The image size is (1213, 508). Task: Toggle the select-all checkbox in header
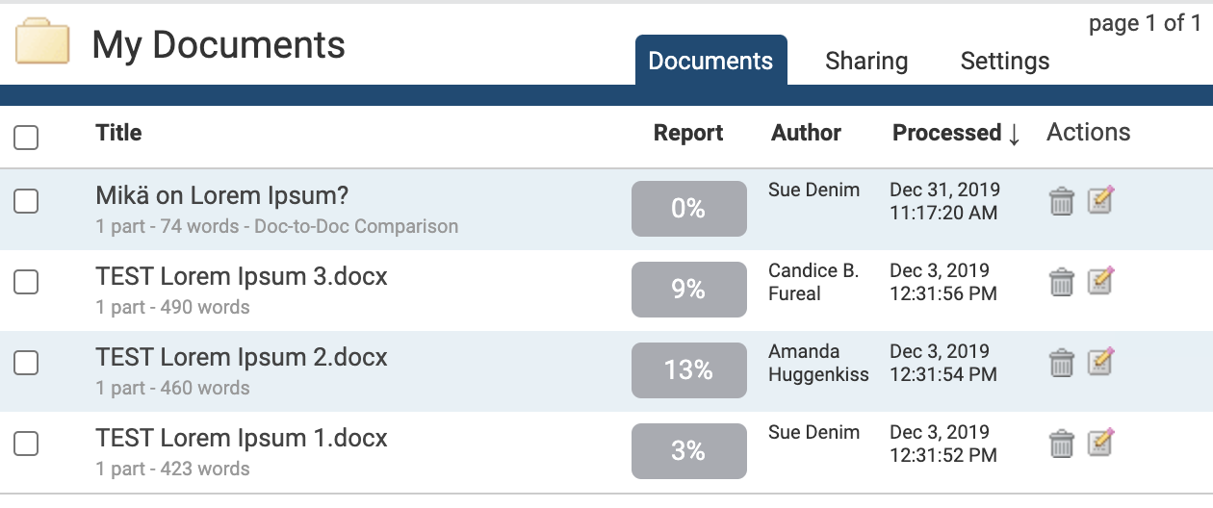pos(26,138)
